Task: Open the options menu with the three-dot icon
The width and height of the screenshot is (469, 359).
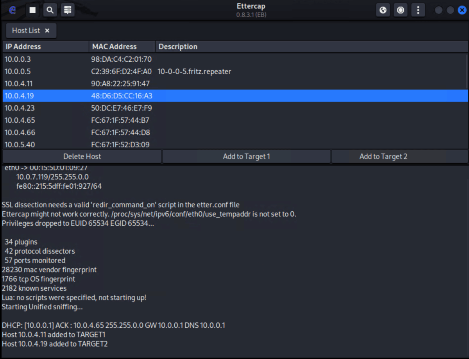Action: [x=418, y=10]
